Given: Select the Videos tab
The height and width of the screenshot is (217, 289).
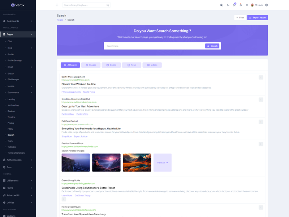Looking at the screenshot, I should click(152, 65).
